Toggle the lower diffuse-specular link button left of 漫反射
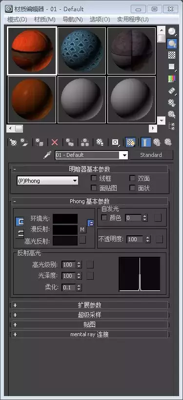The width and height of the screenshot is (183, 400). 20,233
